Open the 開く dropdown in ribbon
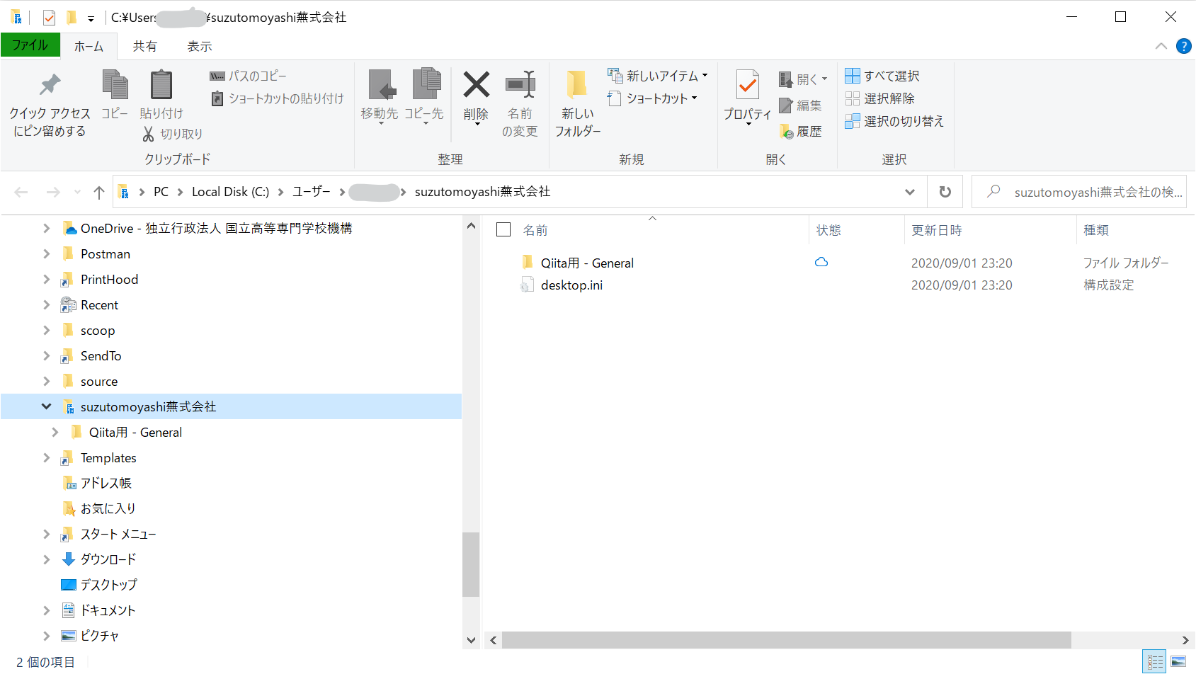This screenshot has height=674, width=1196. coord(803,79)
